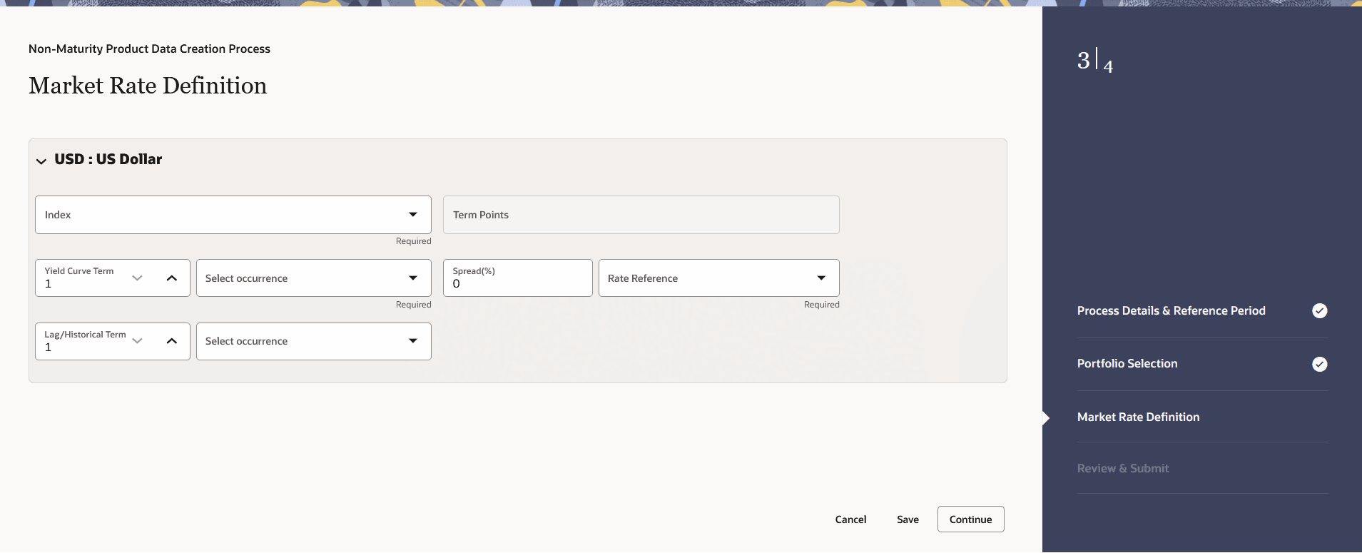Click the Term Points field
This screenshot has height=553, width=1362.
[x=641, y=215]
